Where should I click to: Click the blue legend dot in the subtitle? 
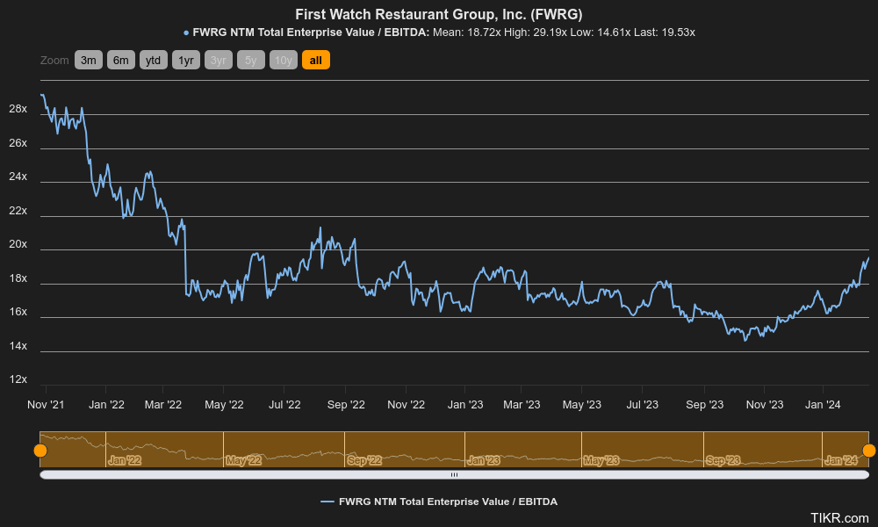tap(184, 32)
